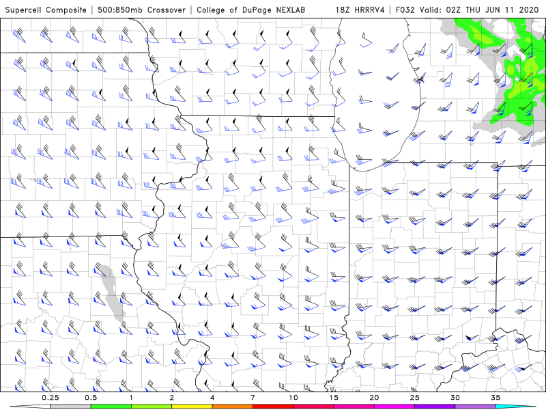
Task: Select the lime green 1–2 legend swatch
Action: click(x=152, y=407)
